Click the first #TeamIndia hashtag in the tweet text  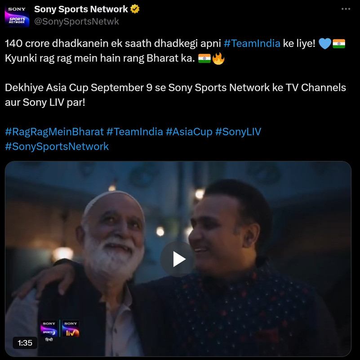point(252,43)
